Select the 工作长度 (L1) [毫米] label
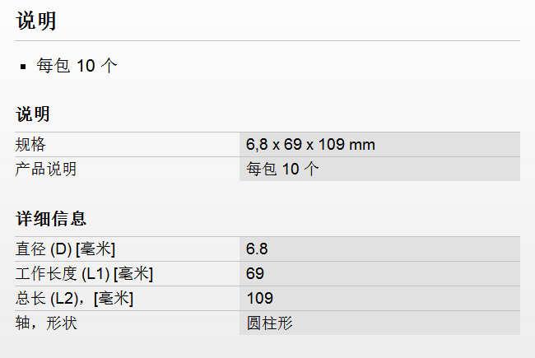 point(84,274)
